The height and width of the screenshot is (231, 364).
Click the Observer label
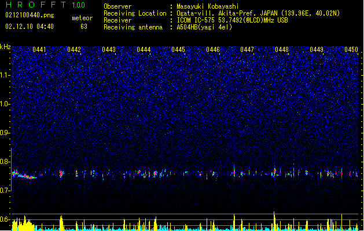click(117, 6)
